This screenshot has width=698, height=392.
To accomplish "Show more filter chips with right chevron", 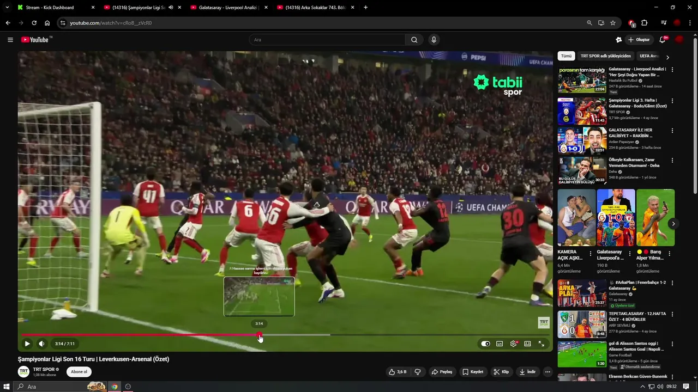I will [x=667, y=57].
